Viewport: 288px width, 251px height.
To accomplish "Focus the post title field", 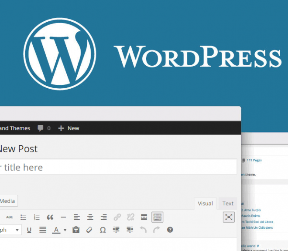I will (118, 167).
